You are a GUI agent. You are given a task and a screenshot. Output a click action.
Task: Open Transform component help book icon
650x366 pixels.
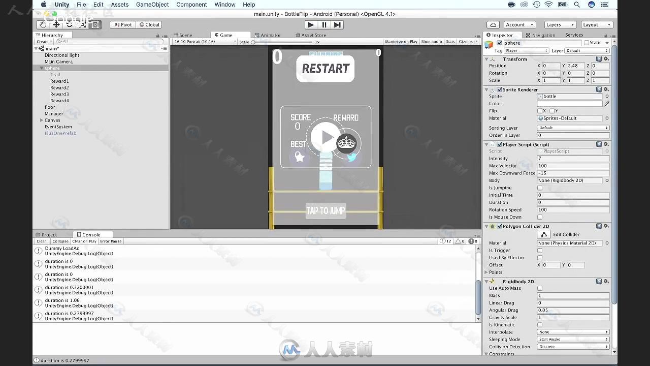coord(599,59)
